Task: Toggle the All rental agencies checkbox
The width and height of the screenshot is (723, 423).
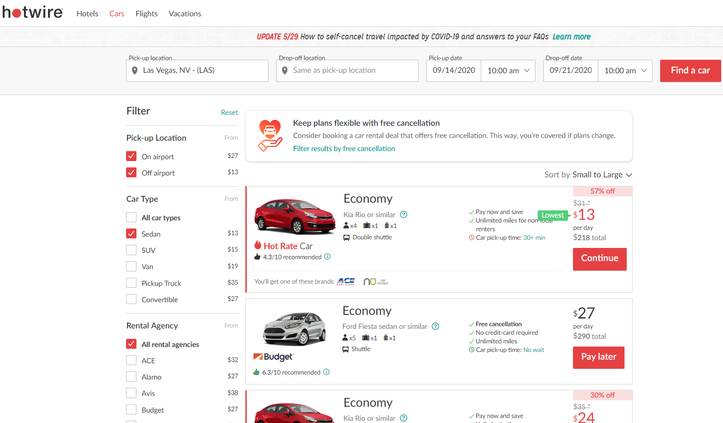Action: [131, 344]
